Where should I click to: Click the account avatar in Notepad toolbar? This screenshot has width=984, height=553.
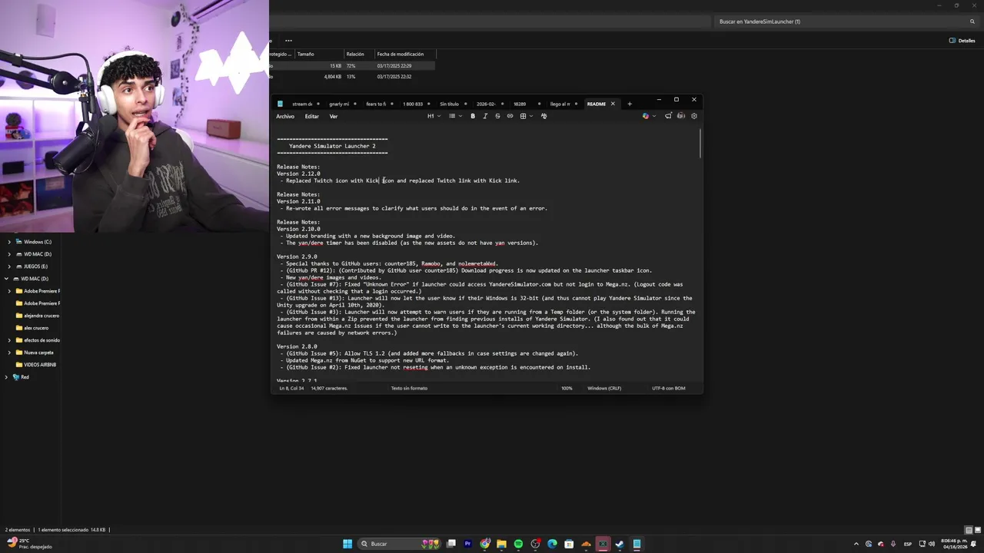(x=681, y=116)
